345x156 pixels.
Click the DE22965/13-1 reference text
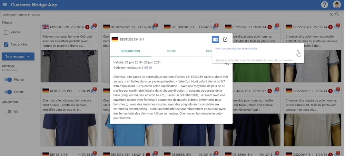242,27
